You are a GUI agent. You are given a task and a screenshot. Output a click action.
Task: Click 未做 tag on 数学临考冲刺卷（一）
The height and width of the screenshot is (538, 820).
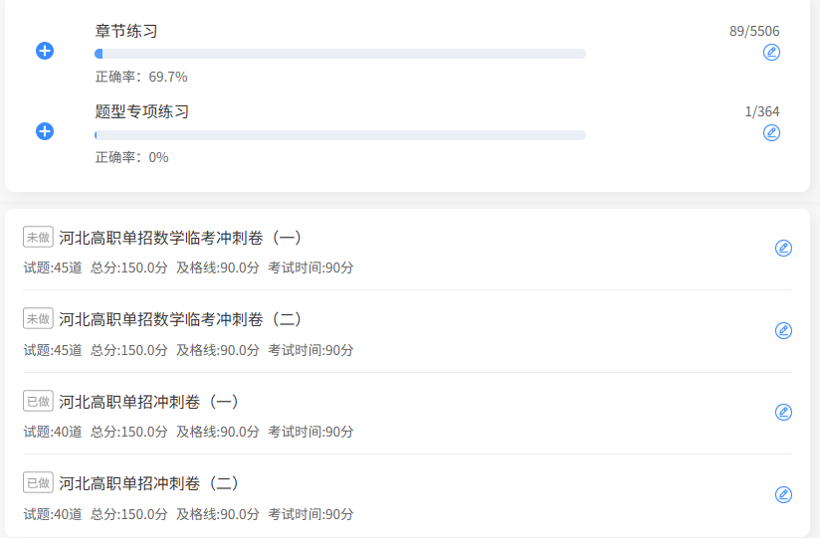pos(38,237)
